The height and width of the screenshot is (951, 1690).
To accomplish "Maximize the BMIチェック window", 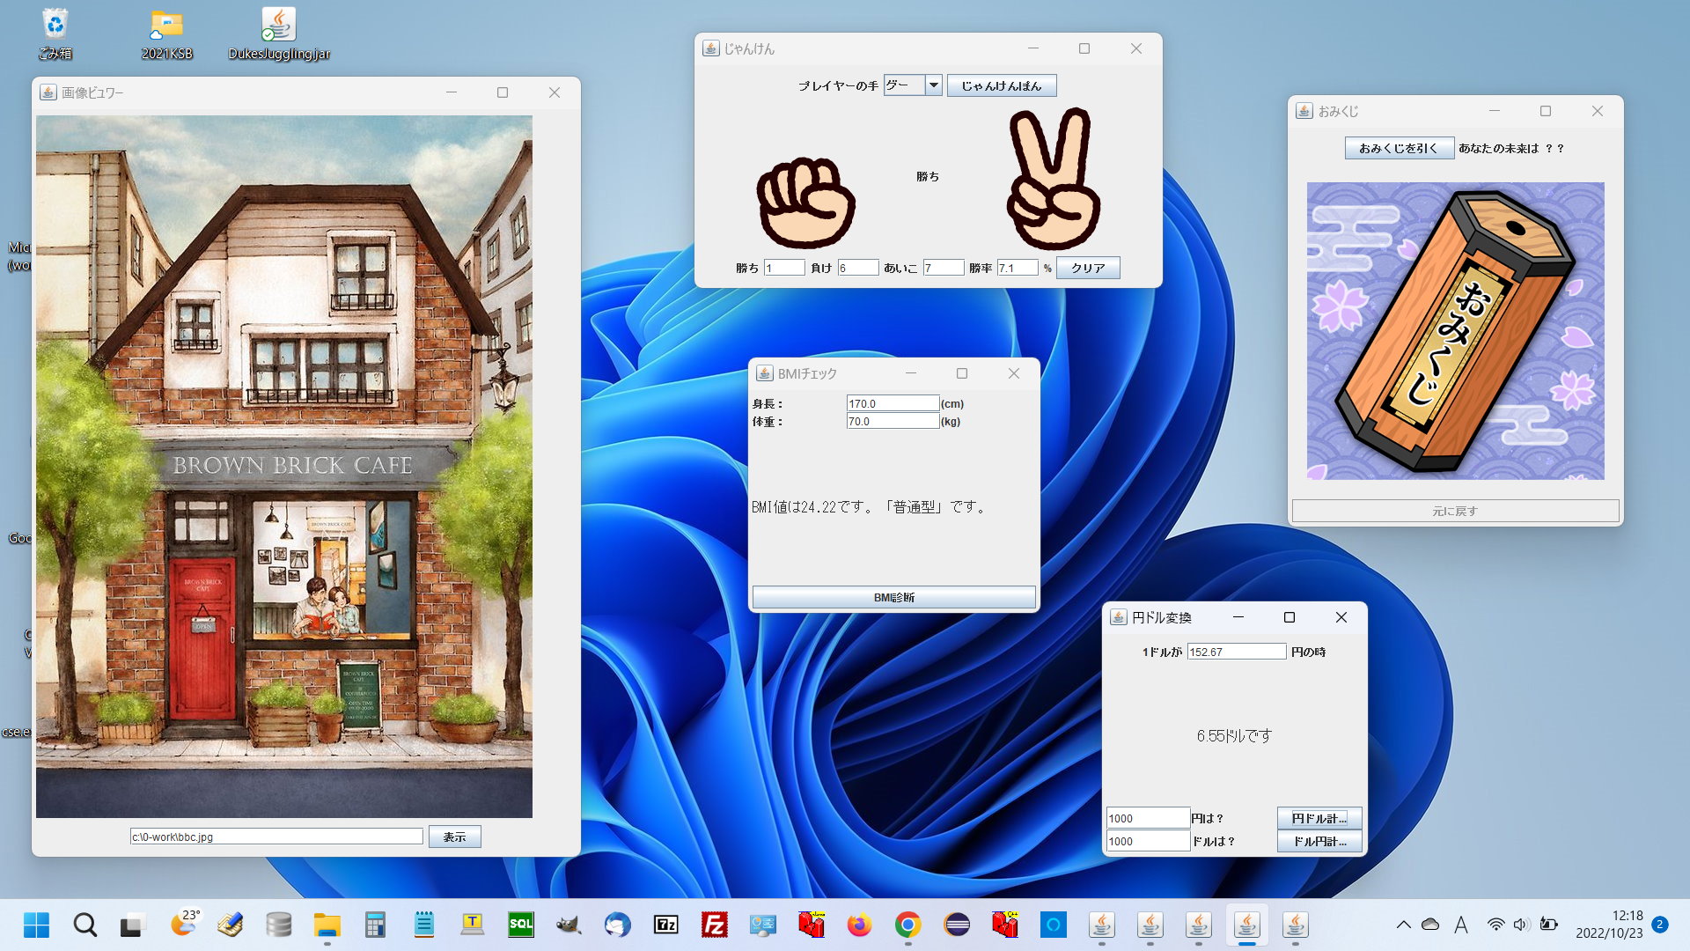I will (x=962, y=373).
